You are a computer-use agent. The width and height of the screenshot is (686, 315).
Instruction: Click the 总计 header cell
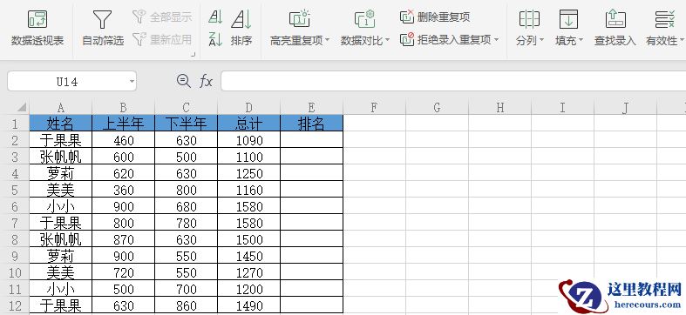248,124
